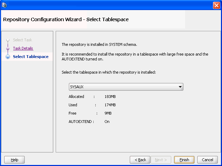Click the AUTOEXTEND On value
Image resolution: width=222 pixels, height=166 pixels.
click(x=107, y=122)
